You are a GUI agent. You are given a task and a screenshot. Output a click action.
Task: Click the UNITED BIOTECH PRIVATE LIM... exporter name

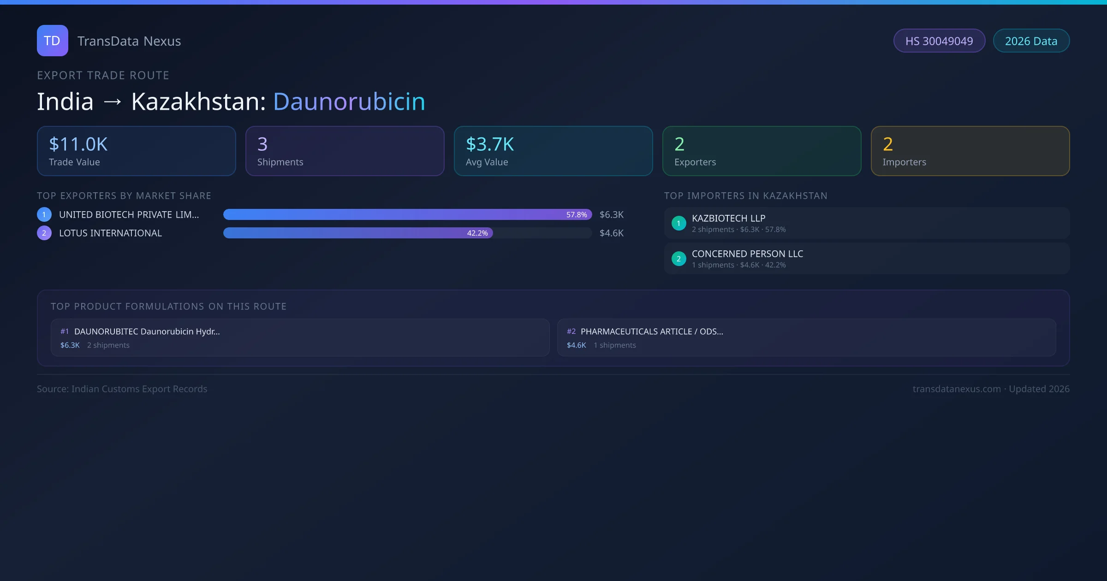pyautogui.click(x=129, y=214)
